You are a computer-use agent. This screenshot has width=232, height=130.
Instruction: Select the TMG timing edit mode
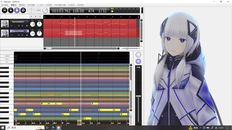117,11
